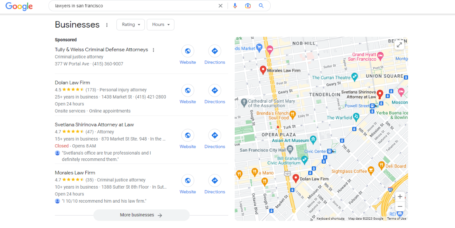Click Deli Board restaurant marker
Screen dimensions: 455x228
381,165
